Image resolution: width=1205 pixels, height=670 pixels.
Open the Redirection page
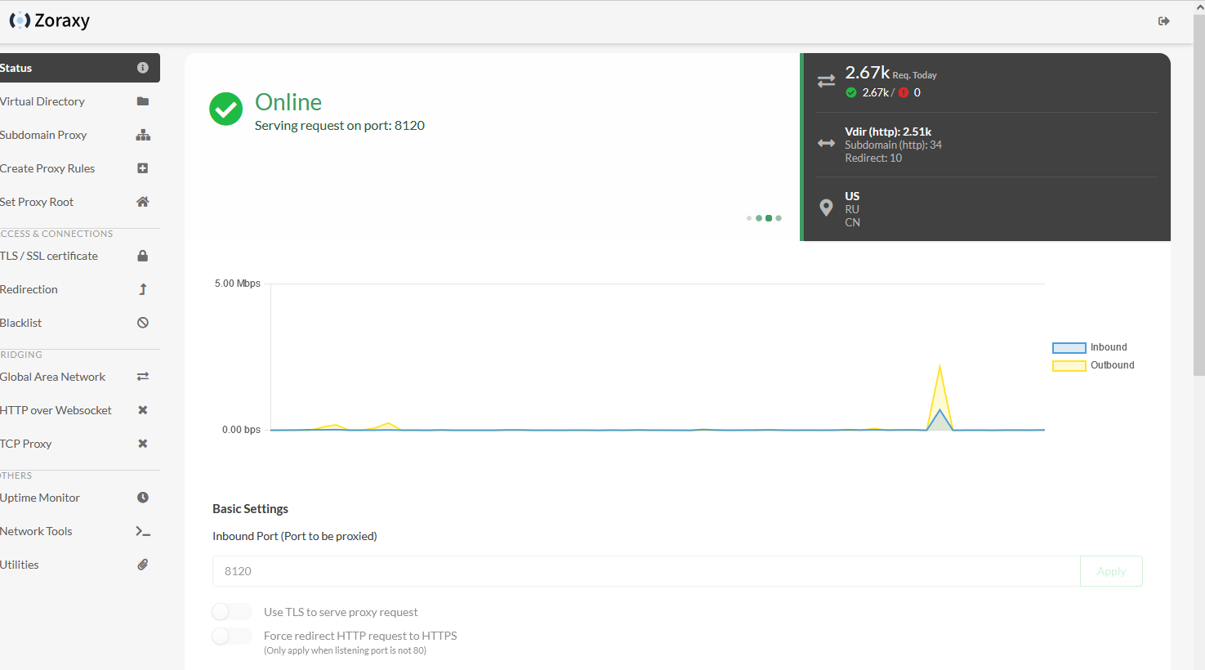pyautogui.click(x=80, y=289)
